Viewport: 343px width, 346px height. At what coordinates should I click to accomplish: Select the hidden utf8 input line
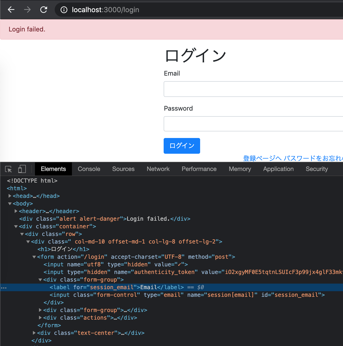[x=116, y=264]
